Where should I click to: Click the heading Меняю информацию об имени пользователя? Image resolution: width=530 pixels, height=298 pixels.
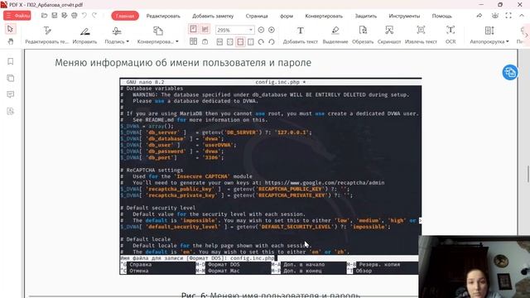point(183,63)
